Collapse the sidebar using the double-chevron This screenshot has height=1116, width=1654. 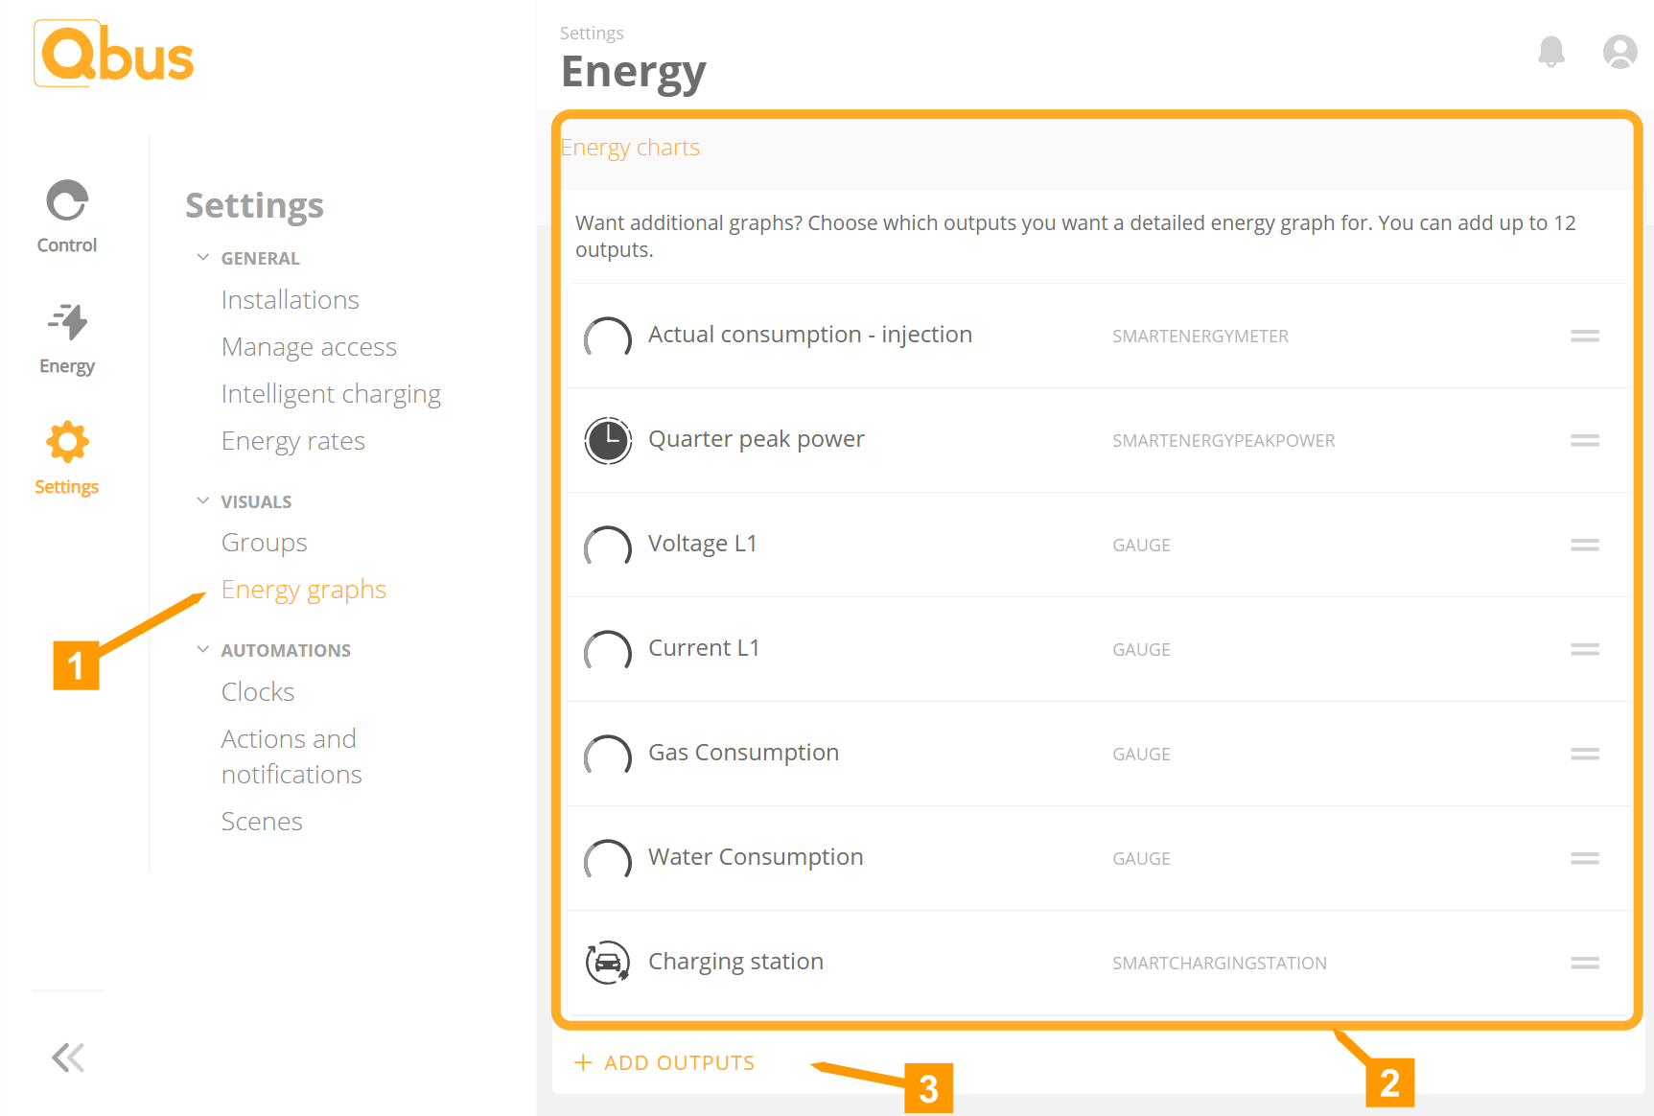click(67, 1058)
